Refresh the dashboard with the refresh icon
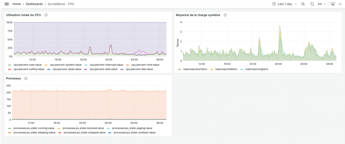 click(312, 4)
